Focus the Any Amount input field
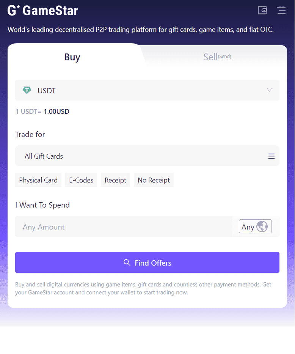Screen dimensions: 295x354 click(123, 227)
